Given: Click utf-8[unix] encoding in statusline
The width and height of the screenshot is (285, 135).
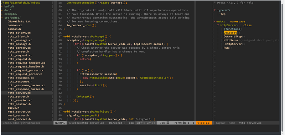Looking at the screenshot, I should (146, 123).
